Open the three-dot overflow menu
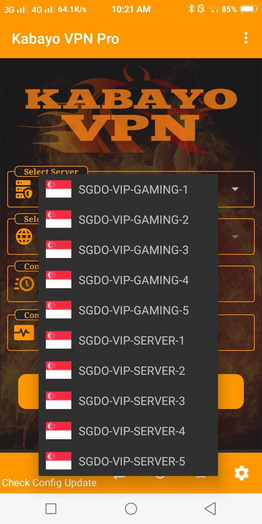Viewport: 262px width, 524px height. click(246, 38)
